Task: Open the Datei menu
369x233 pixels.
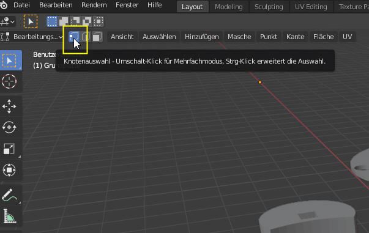Action: 21,5
